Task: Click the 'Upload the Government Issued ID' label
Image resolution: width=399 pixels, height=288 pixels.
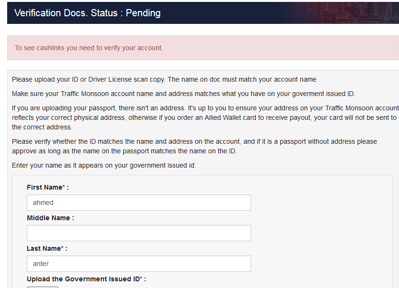Action: (x=86, y=279)
